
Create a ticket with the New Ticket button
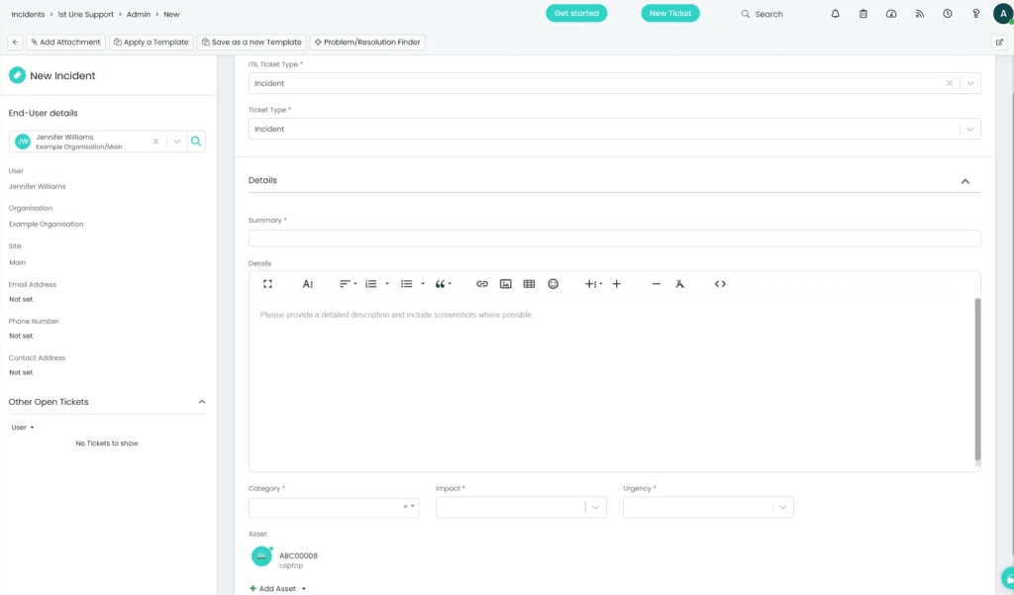[670, 14]
